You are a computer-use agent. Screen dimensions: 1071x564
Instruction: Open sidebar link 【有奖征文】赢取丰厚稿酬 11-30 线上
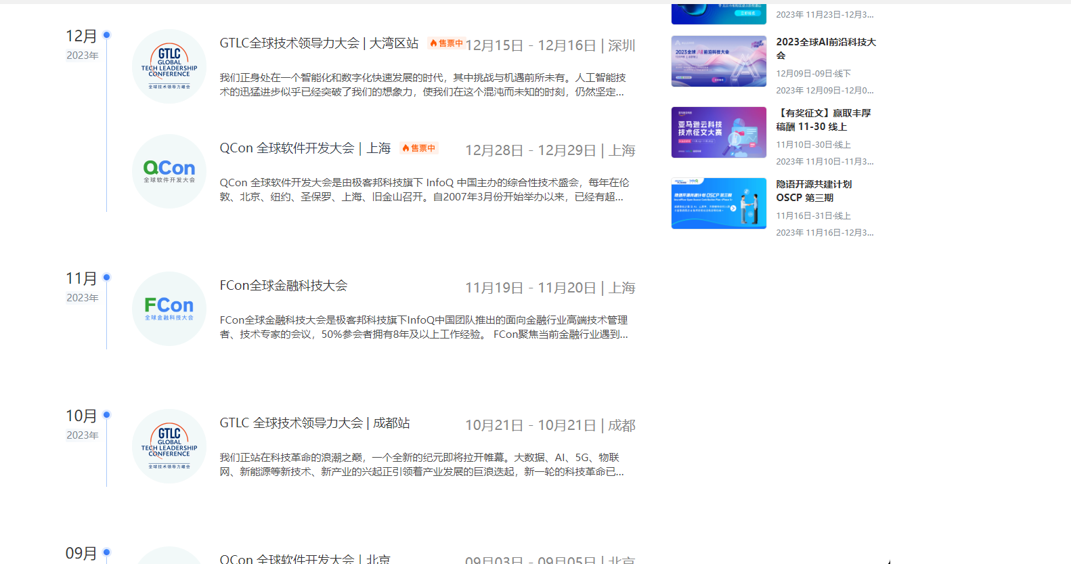[x=824, y=120]
